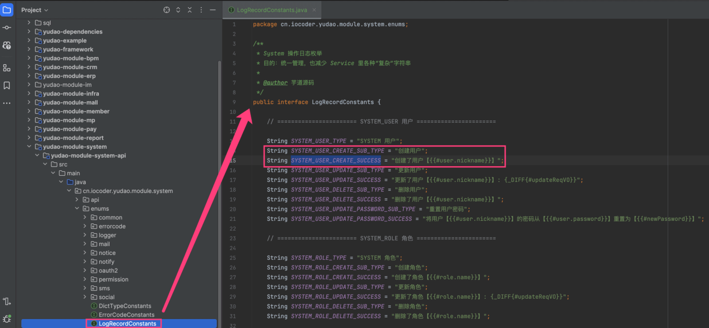Click the More tool windows ellipsis icon
This screenshot has width=709, height=328.
point(7,103)
